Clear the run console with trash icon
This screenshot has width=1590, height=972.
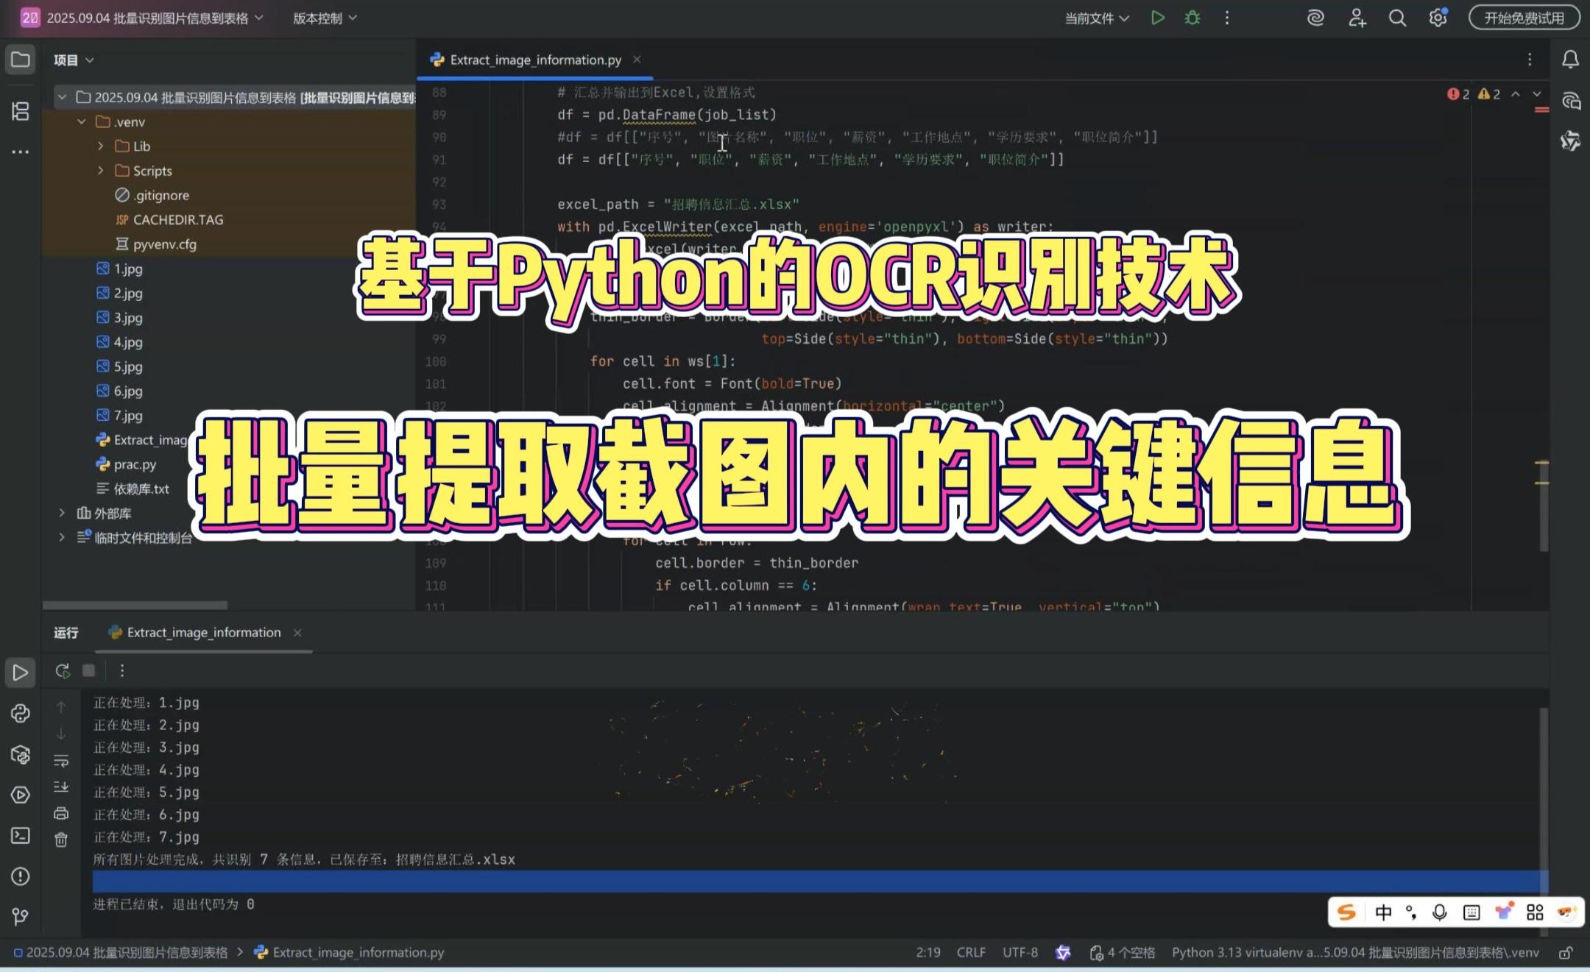tap(61, 839)
